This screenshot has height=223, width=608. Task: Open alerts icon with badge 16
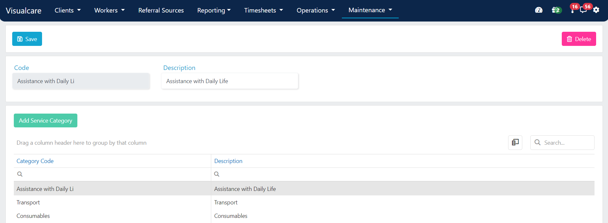tap(573, 9)
